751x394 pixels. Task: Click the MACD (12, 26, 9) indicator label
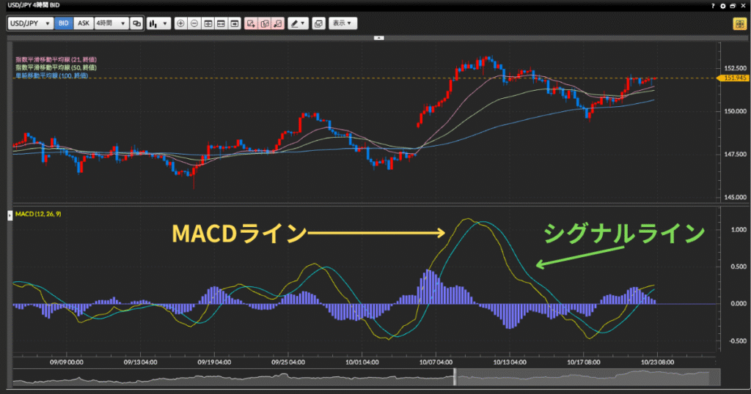coord(37,214)
